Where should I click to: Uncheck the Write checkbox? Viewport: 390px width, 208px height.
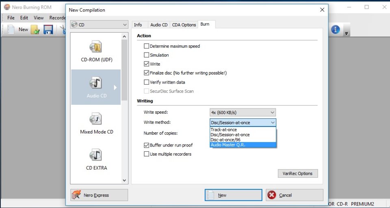tap(147, 64)
